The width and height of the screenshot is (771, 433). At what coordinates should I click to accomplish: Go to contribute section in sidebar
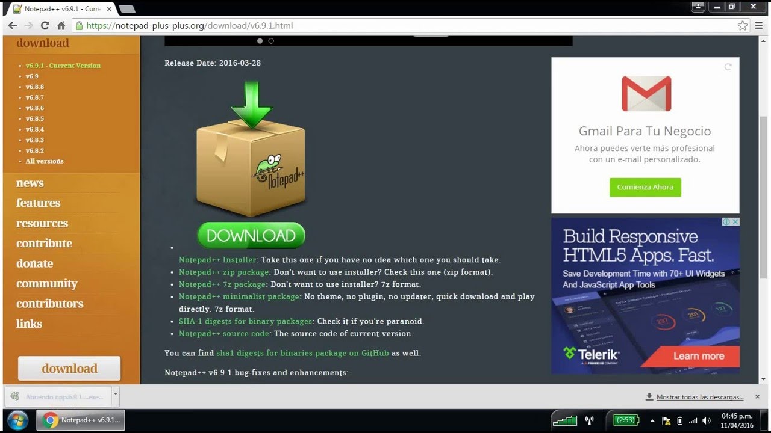[x=45, y=243]
